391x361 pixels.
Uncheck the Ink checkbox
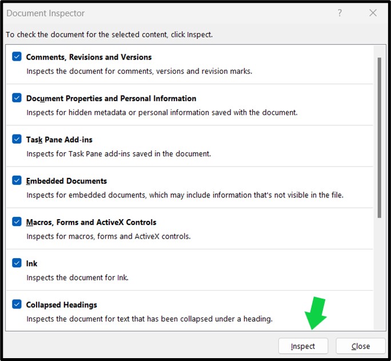(x=17, y=263)
